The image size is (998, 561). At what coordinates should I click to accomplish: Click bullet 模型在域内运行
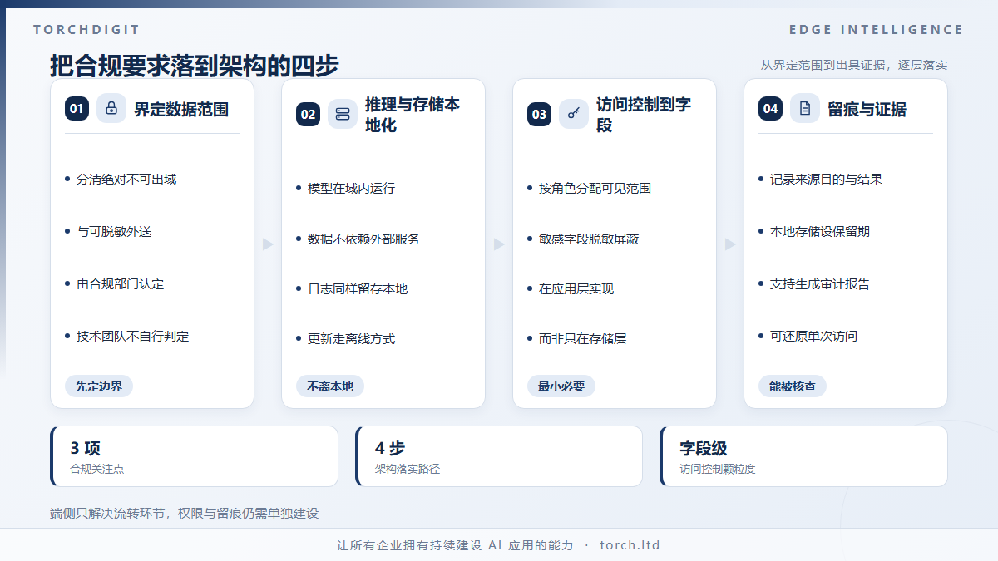pyautogui.click(x=352, y=189)
